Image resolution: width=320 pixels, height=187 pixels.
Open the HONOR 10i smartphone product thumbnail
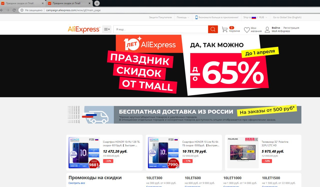point(84,153)
